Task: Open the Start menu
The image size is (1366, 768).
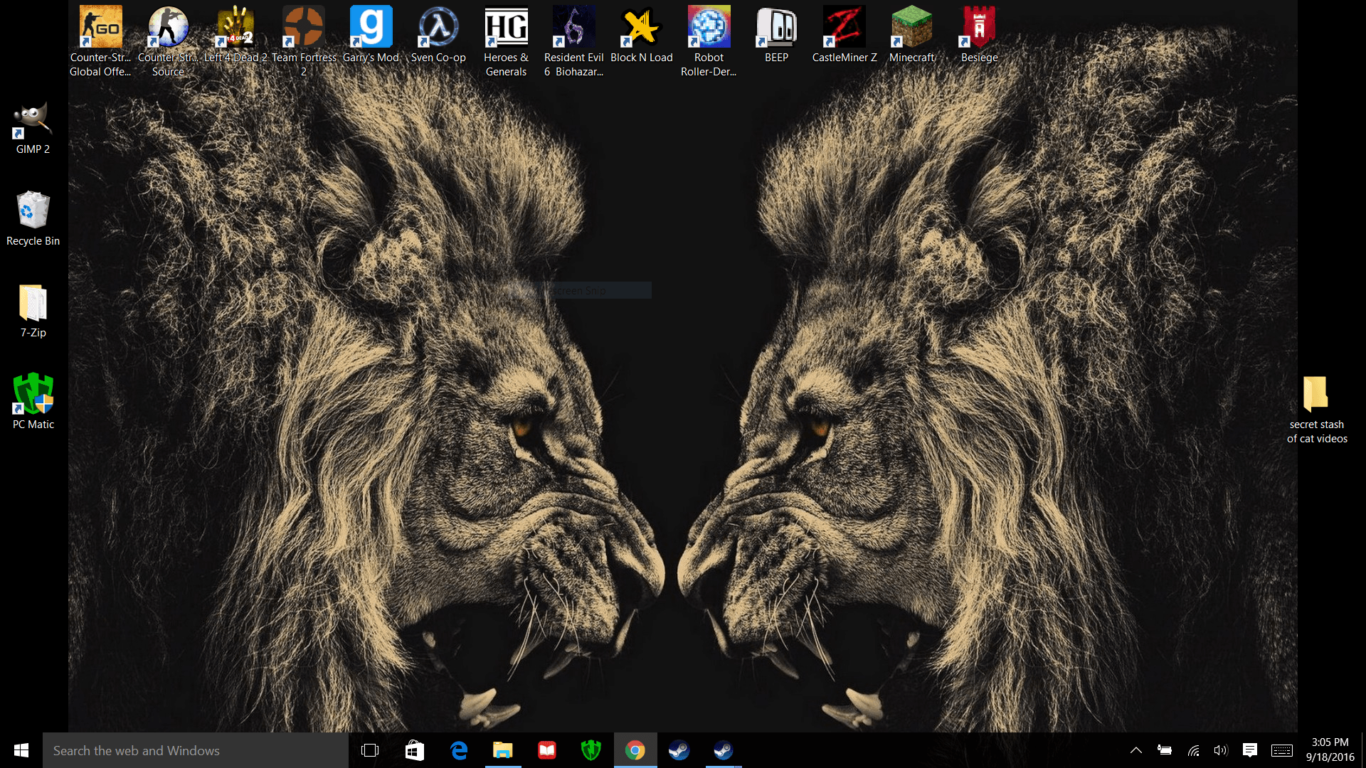Action: [x=21, y=750]
